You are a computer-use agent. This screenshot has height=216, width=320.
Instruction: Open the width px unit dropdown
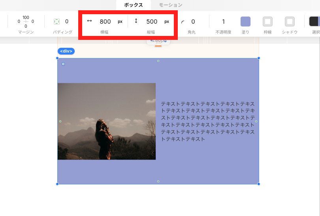(x=120, y=22)
